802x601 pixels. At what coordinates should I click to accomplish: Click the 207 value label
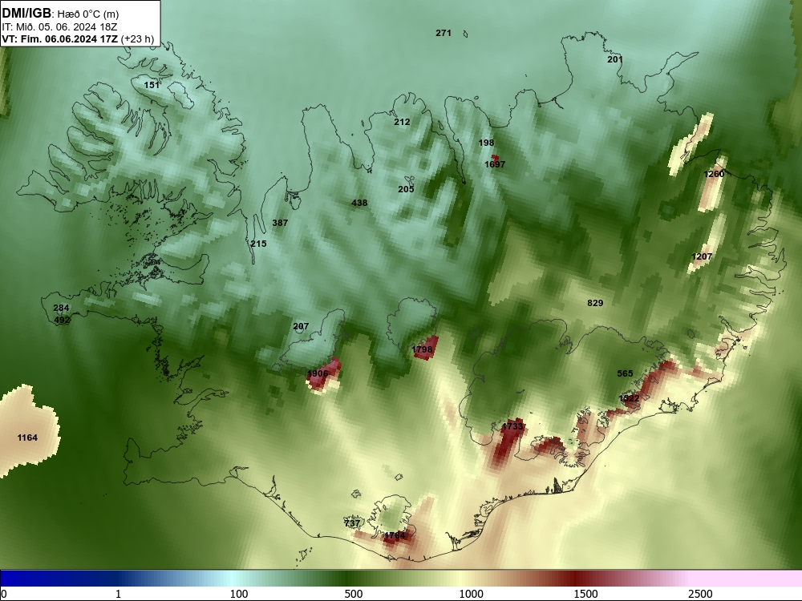point(301,327)
